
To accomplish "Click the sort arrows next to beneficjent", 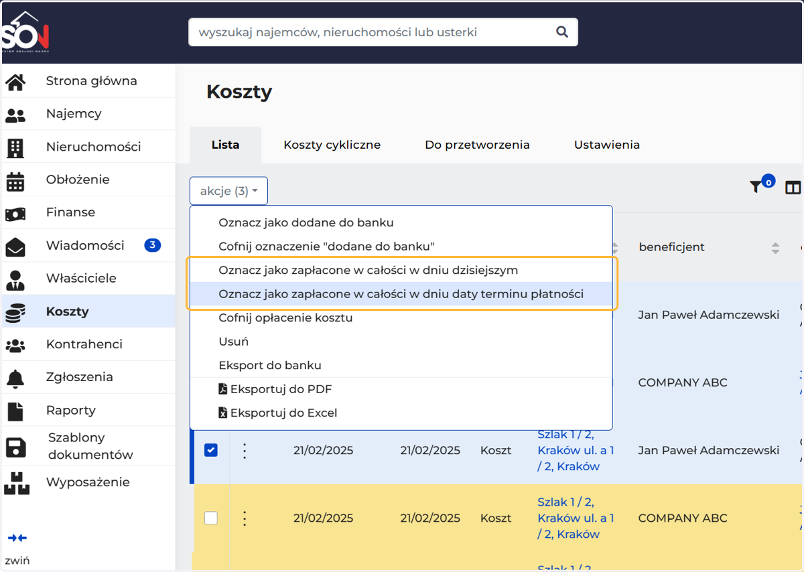I will coord(775,248).
